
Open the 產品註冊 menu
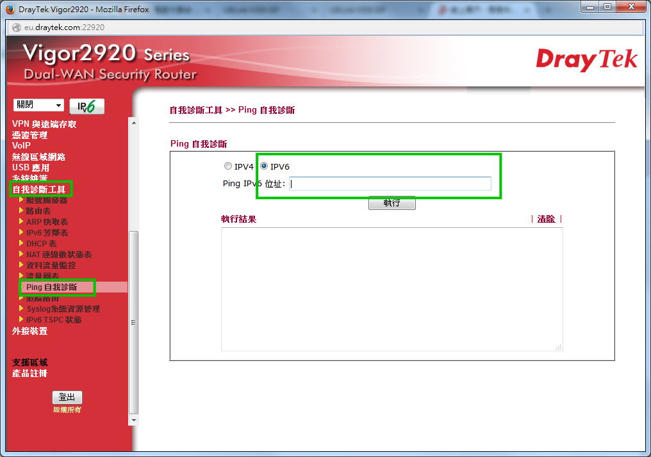[29, 373]
